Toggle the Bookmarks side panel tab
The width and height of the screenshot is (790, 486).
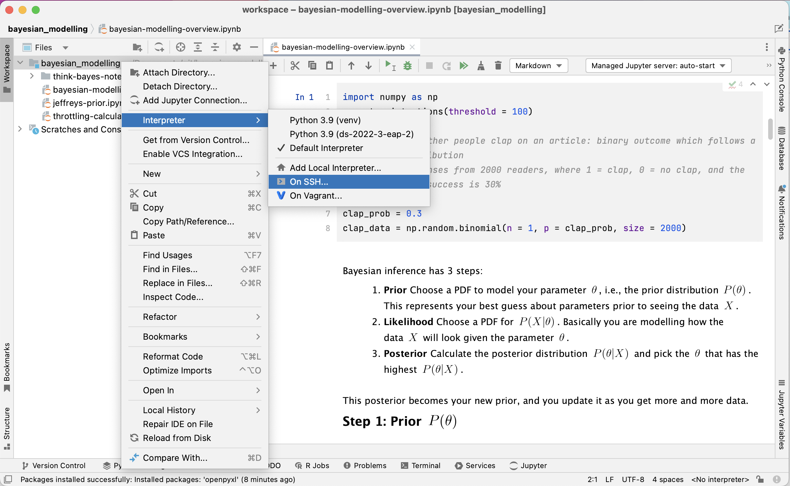(7, 367)
